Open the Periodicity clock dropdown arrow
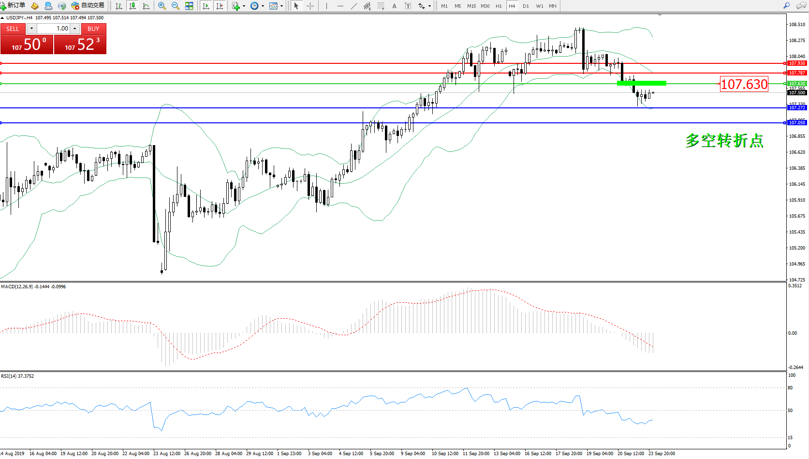 click(x=263, y=6)
